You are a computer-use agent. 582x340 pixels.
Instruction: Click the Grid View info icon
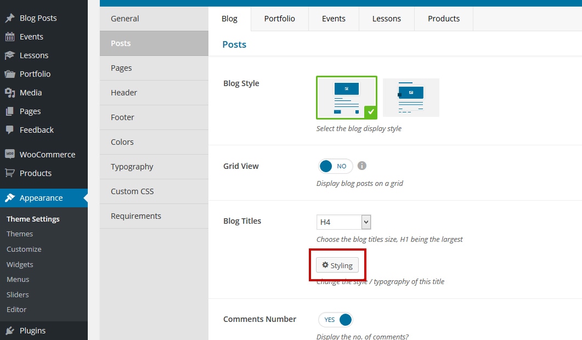point(362,166)
